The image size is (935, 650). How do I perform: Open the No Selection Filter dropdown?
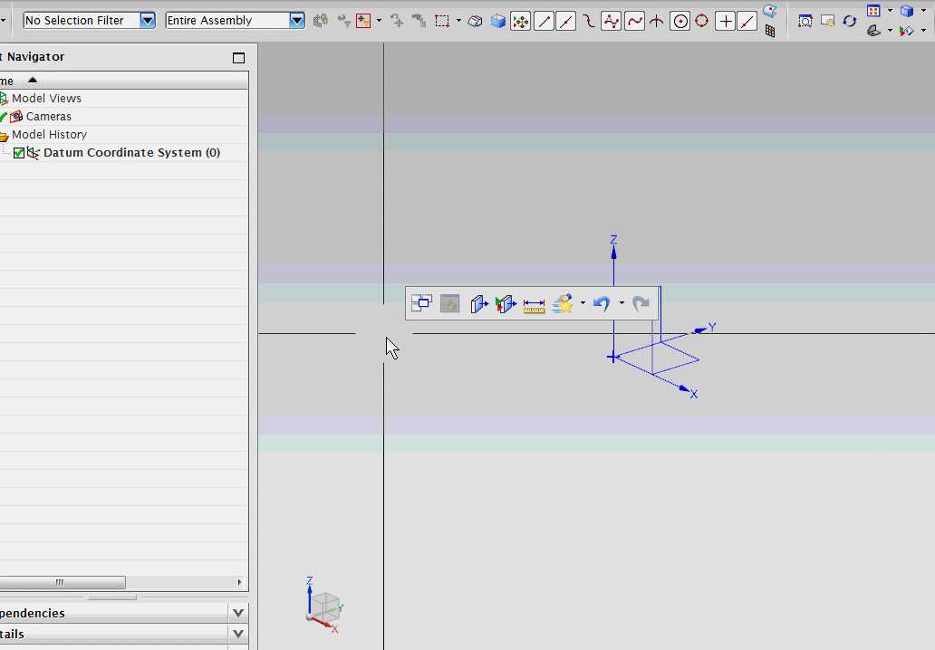pos(148,20)
